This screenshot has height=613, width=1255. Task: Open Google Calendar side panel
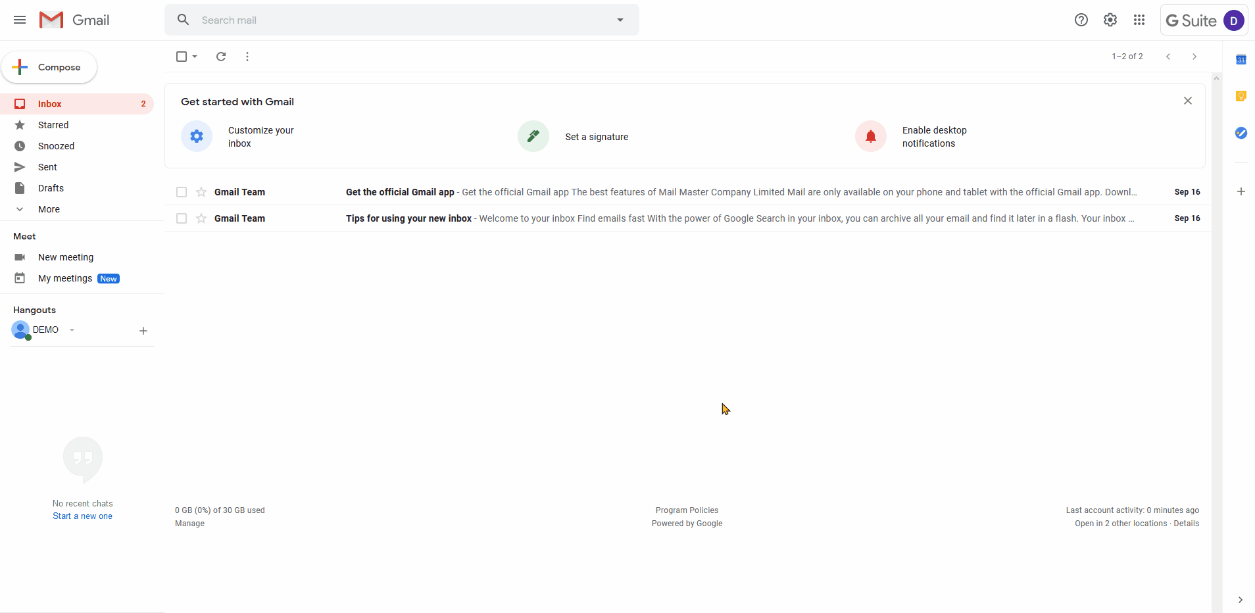1241,60
